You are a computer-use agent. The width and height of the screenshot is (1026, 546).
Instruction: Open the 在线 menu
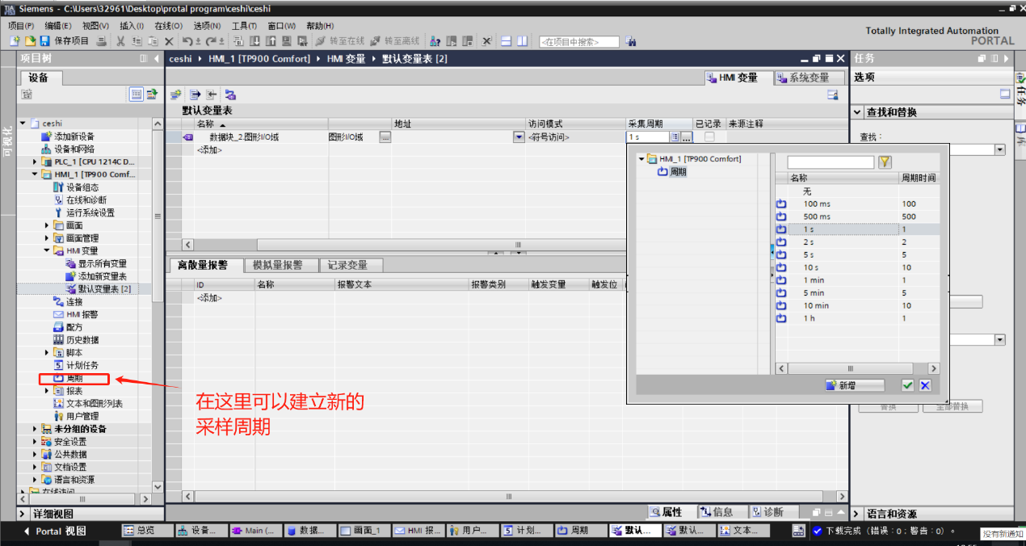168,26
